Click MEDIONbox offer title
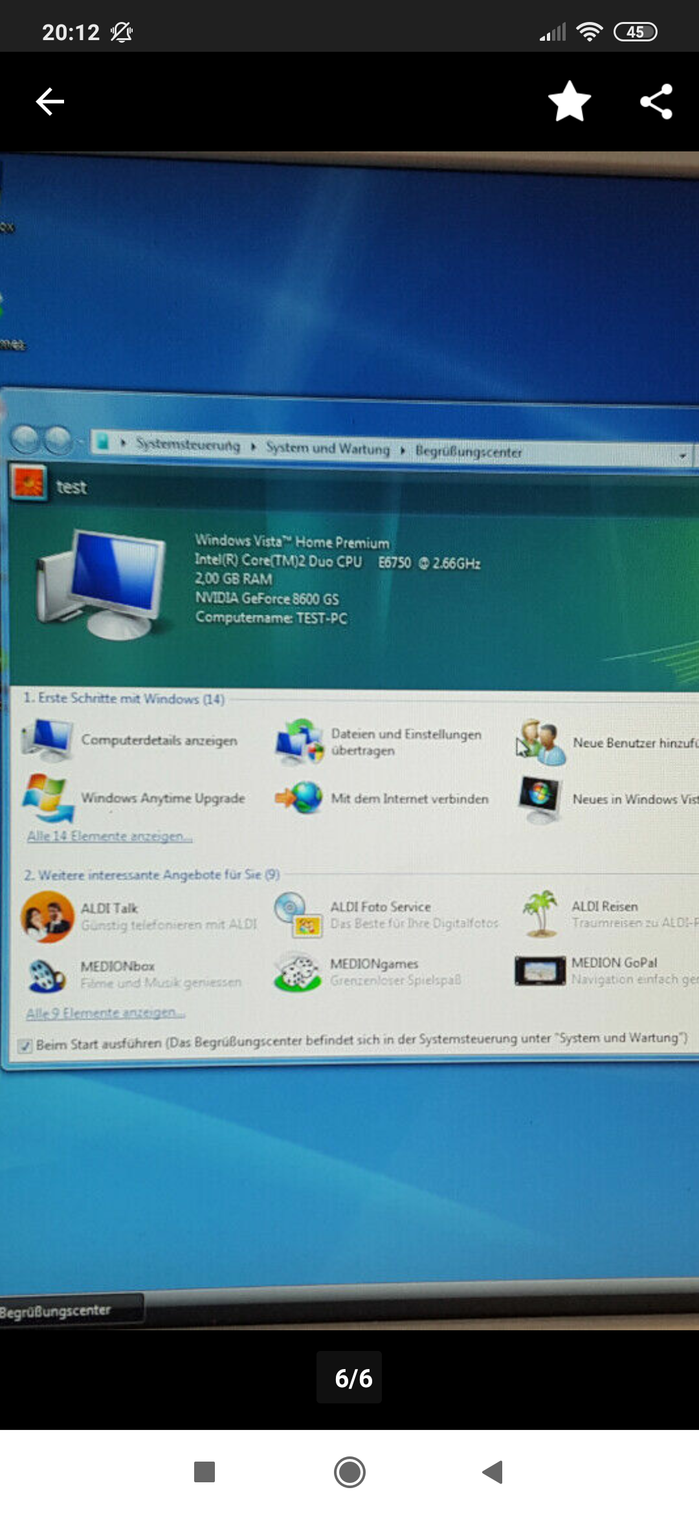This screenshot has width=699, height=1514. [117, 966]
